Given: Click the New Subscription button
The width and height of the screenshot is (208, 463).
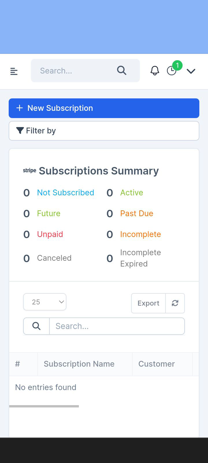Looking at the screenshot, I should click(104, 108).
